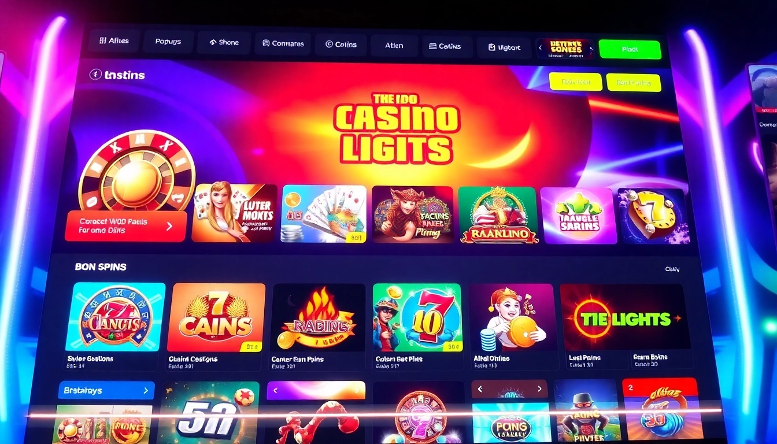
Task: Launch the flaming Rading game icon
Action: (x=317, y=317)
